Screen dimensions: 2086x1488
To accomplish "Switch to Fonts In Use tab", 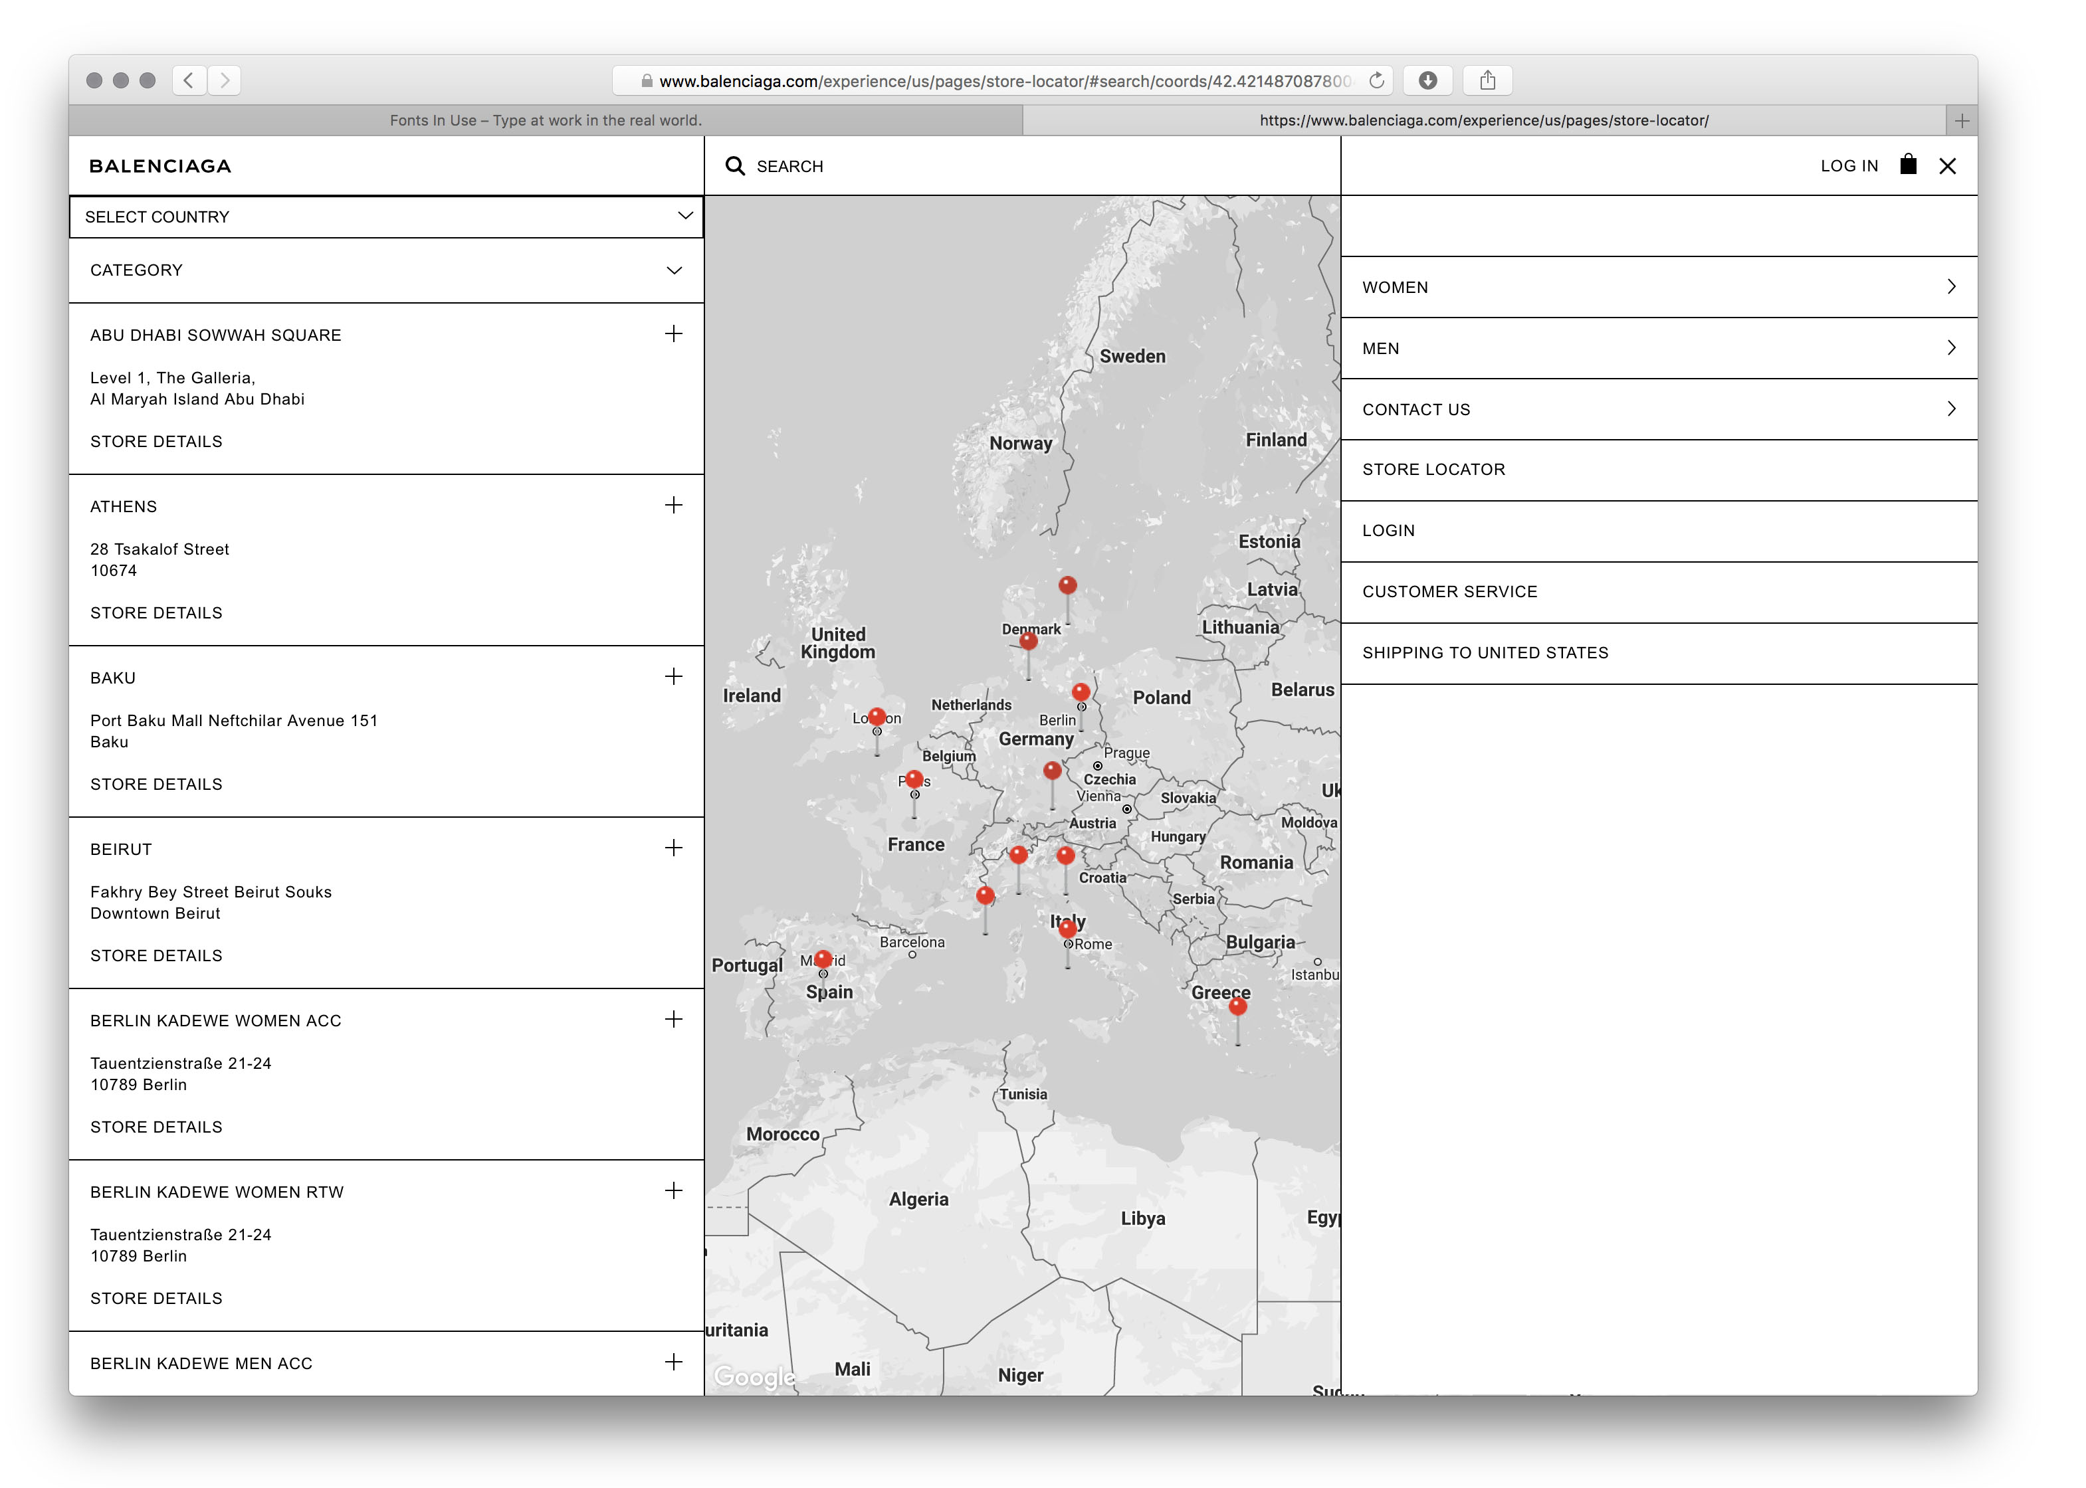I will [546, 120].
